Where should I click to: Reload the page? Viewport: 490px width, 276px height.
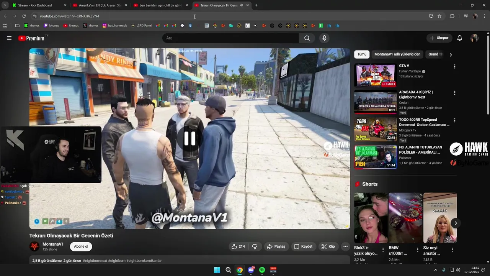(24, 16)
